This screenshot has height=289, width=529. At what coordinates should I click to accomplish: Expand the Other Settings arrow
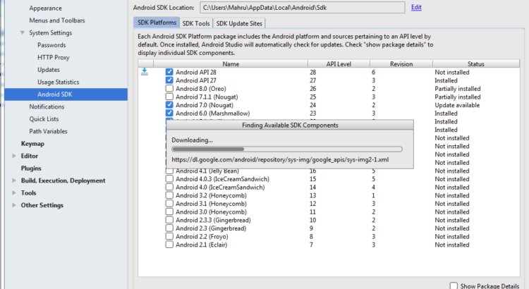15,206
